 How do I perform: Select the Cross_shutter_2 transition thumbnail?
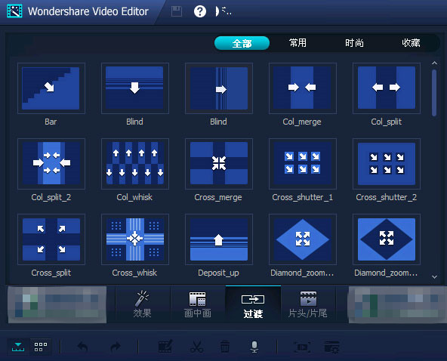pos(387,164)
